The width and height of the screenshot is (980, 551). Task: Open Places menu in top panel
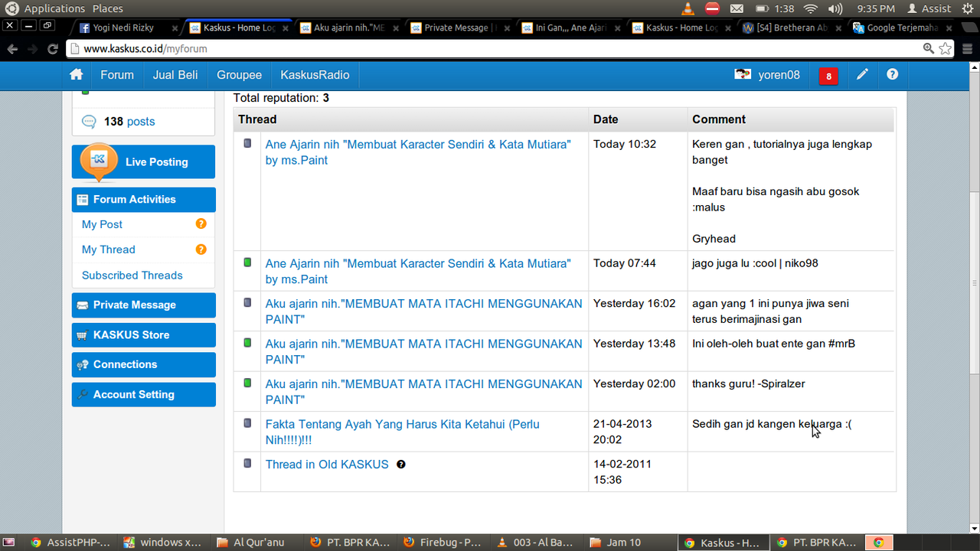[108, 8]
